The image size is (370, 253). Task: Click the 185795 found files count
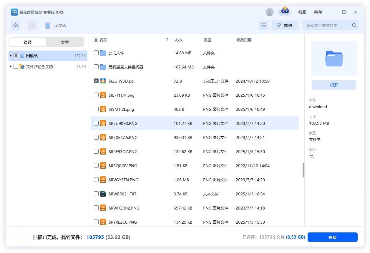(x=95, y=237)
